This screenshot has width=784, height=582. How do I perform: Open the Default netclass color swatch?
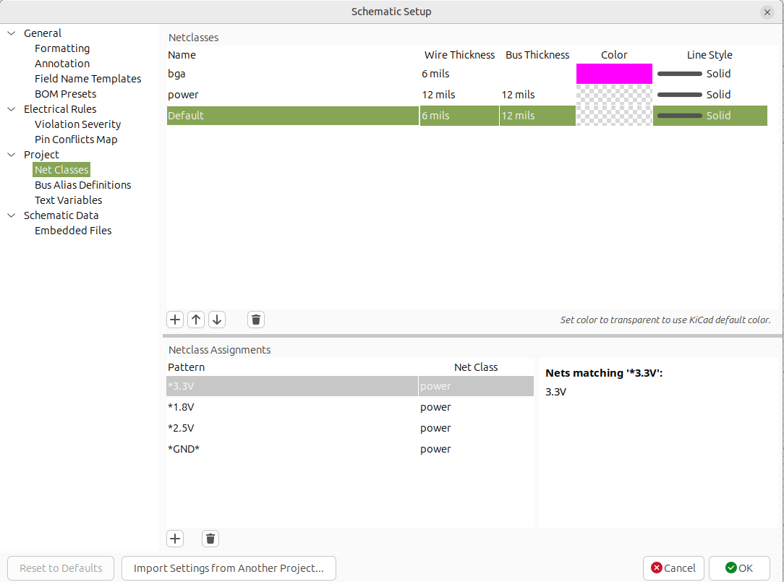614,116
